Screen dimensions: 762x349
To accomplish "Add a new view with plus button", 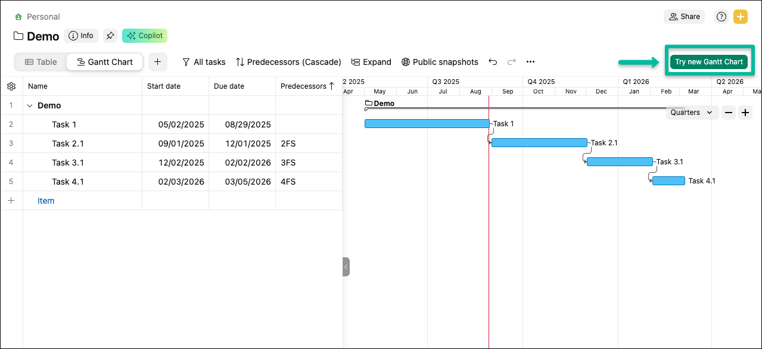I will [x=158, y=62].
